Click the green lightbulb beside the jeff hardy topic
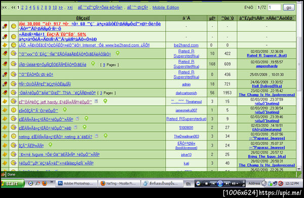304x198 pixels. [105, 101]
